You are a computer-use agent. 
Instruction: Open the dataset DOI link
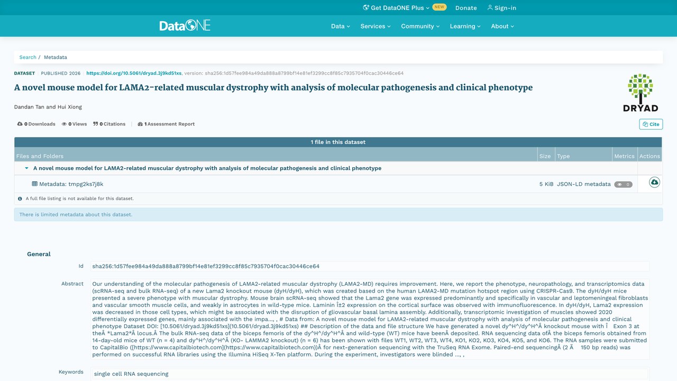tap(134, 73)
